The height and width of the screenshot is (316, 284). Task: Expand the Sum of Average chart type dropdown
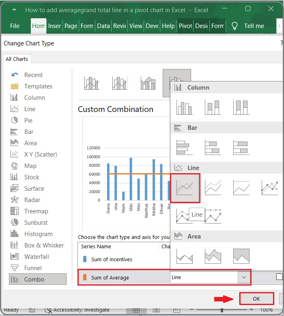(244, 277)
